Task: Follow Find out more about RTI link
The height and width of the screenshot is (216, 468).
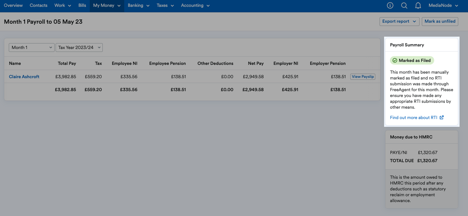Action: (x=414, y=117)
